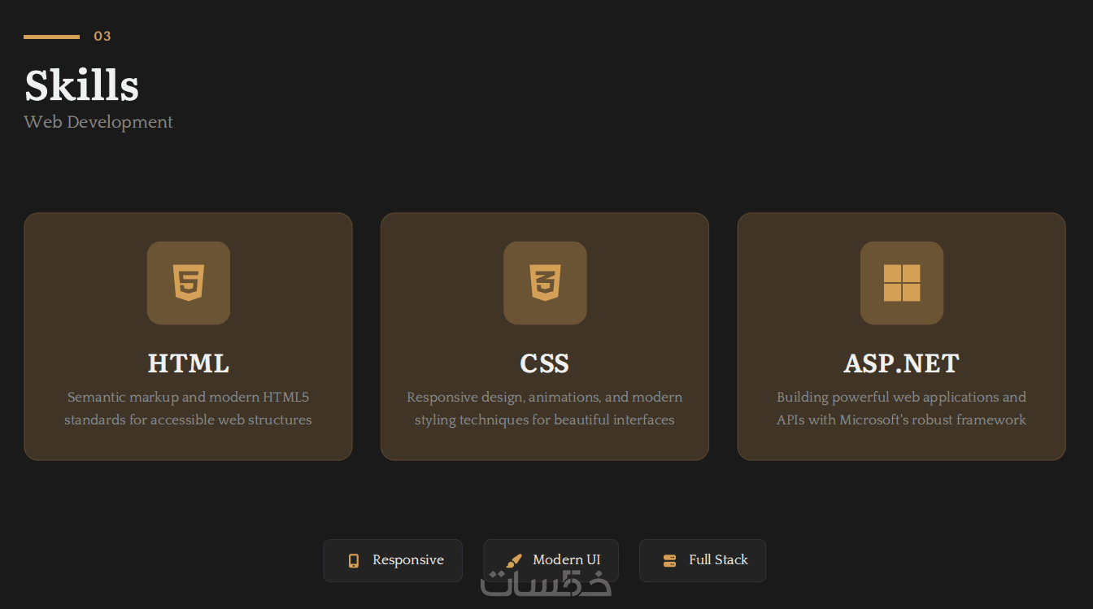Click the section number 03
This screenshot has height=609, width=1093.
tap(102, 37)
